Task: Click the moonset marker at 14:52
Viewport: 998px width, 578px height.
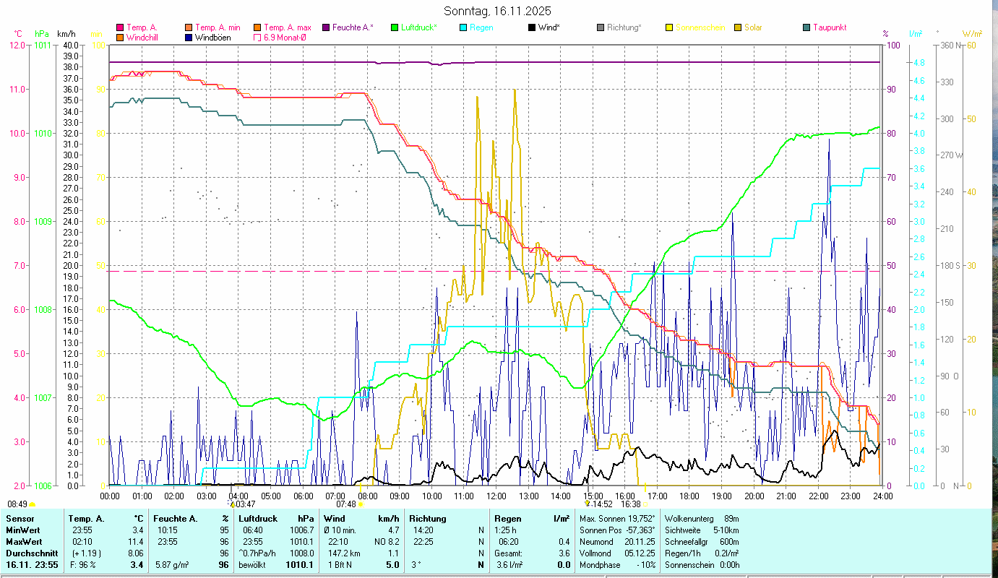Action: pos(588,504)
